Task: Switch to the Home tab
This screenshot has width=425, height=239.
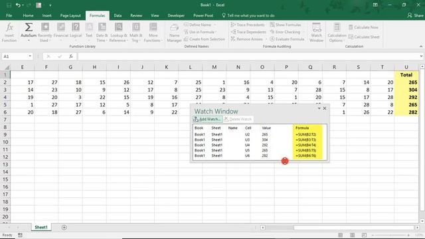Action: [x=28, y=15]
